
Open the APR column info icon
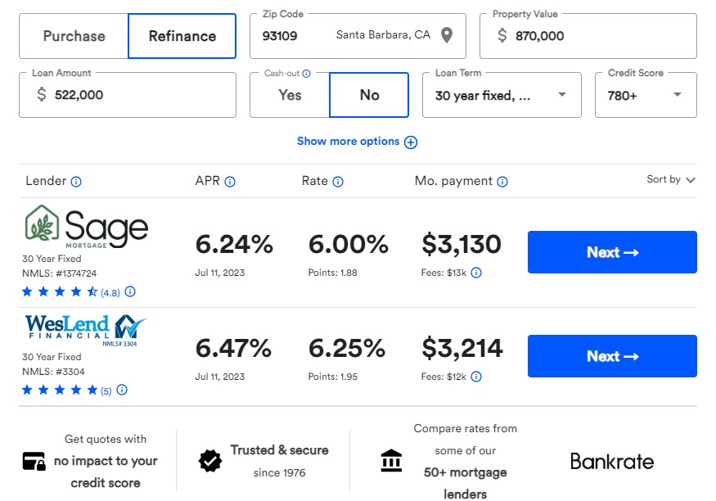pyautogui.click(x=230, y=182)
